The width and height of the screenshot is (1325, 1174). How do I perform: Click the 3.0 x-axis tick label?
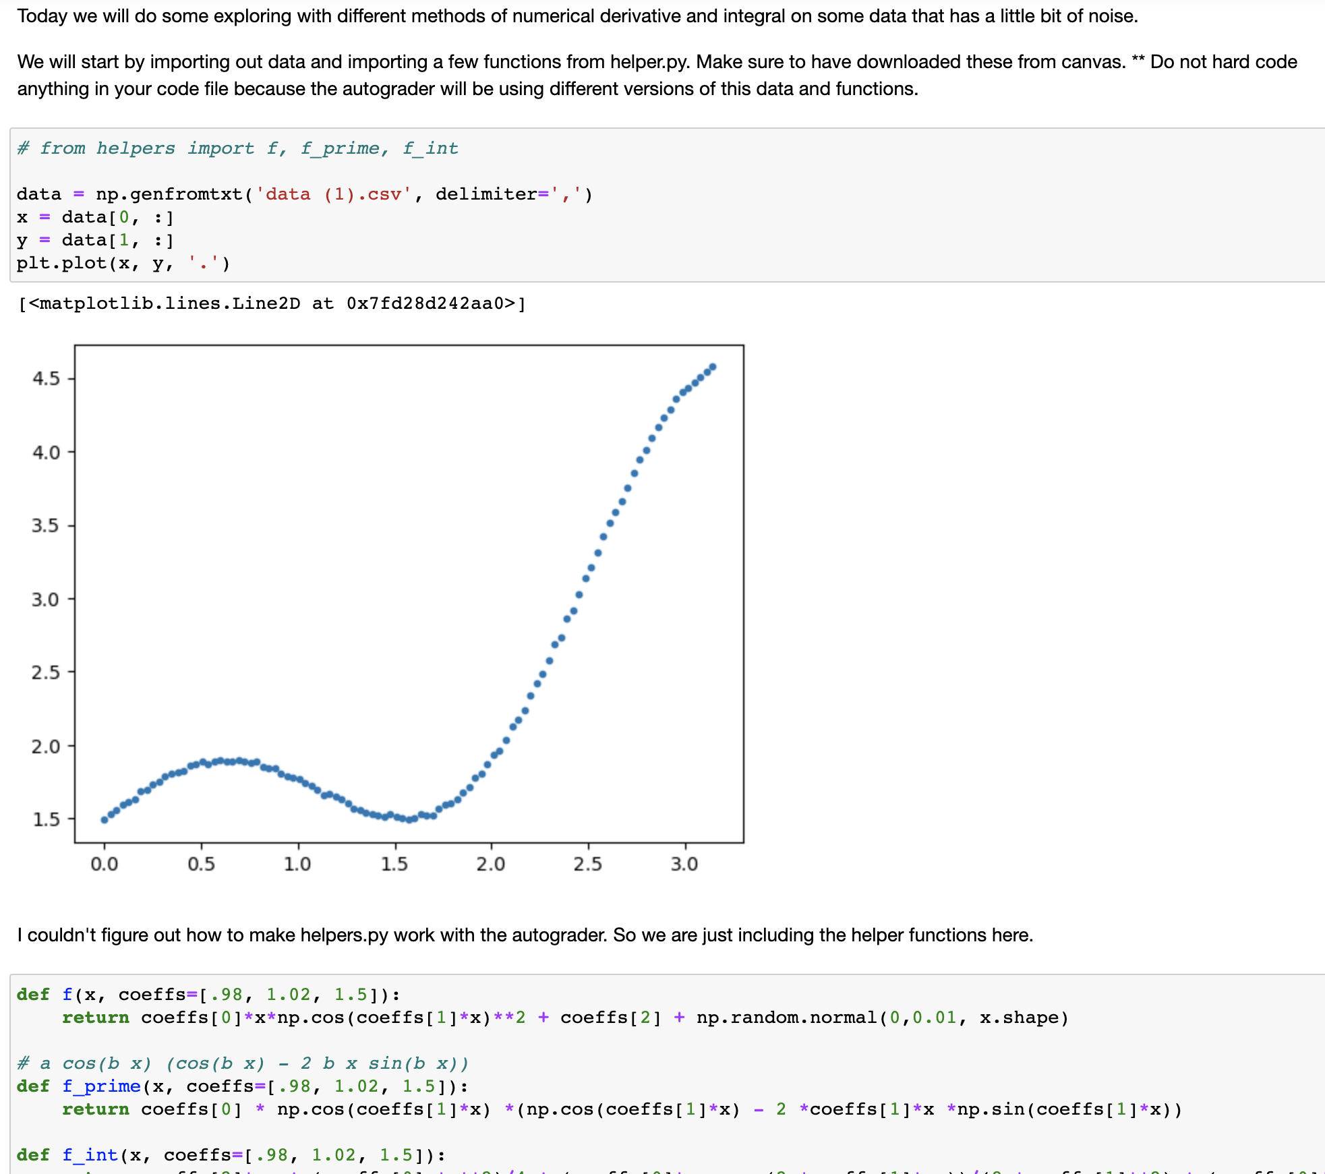pyautogui.click(x=684, y=864)
